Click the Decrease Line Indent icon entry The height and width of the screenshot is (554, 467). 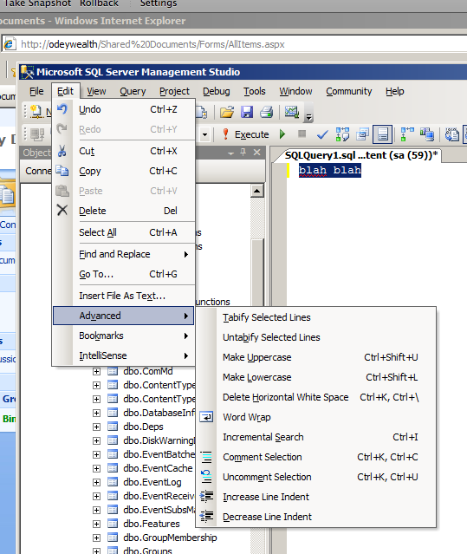click(316, 517)
